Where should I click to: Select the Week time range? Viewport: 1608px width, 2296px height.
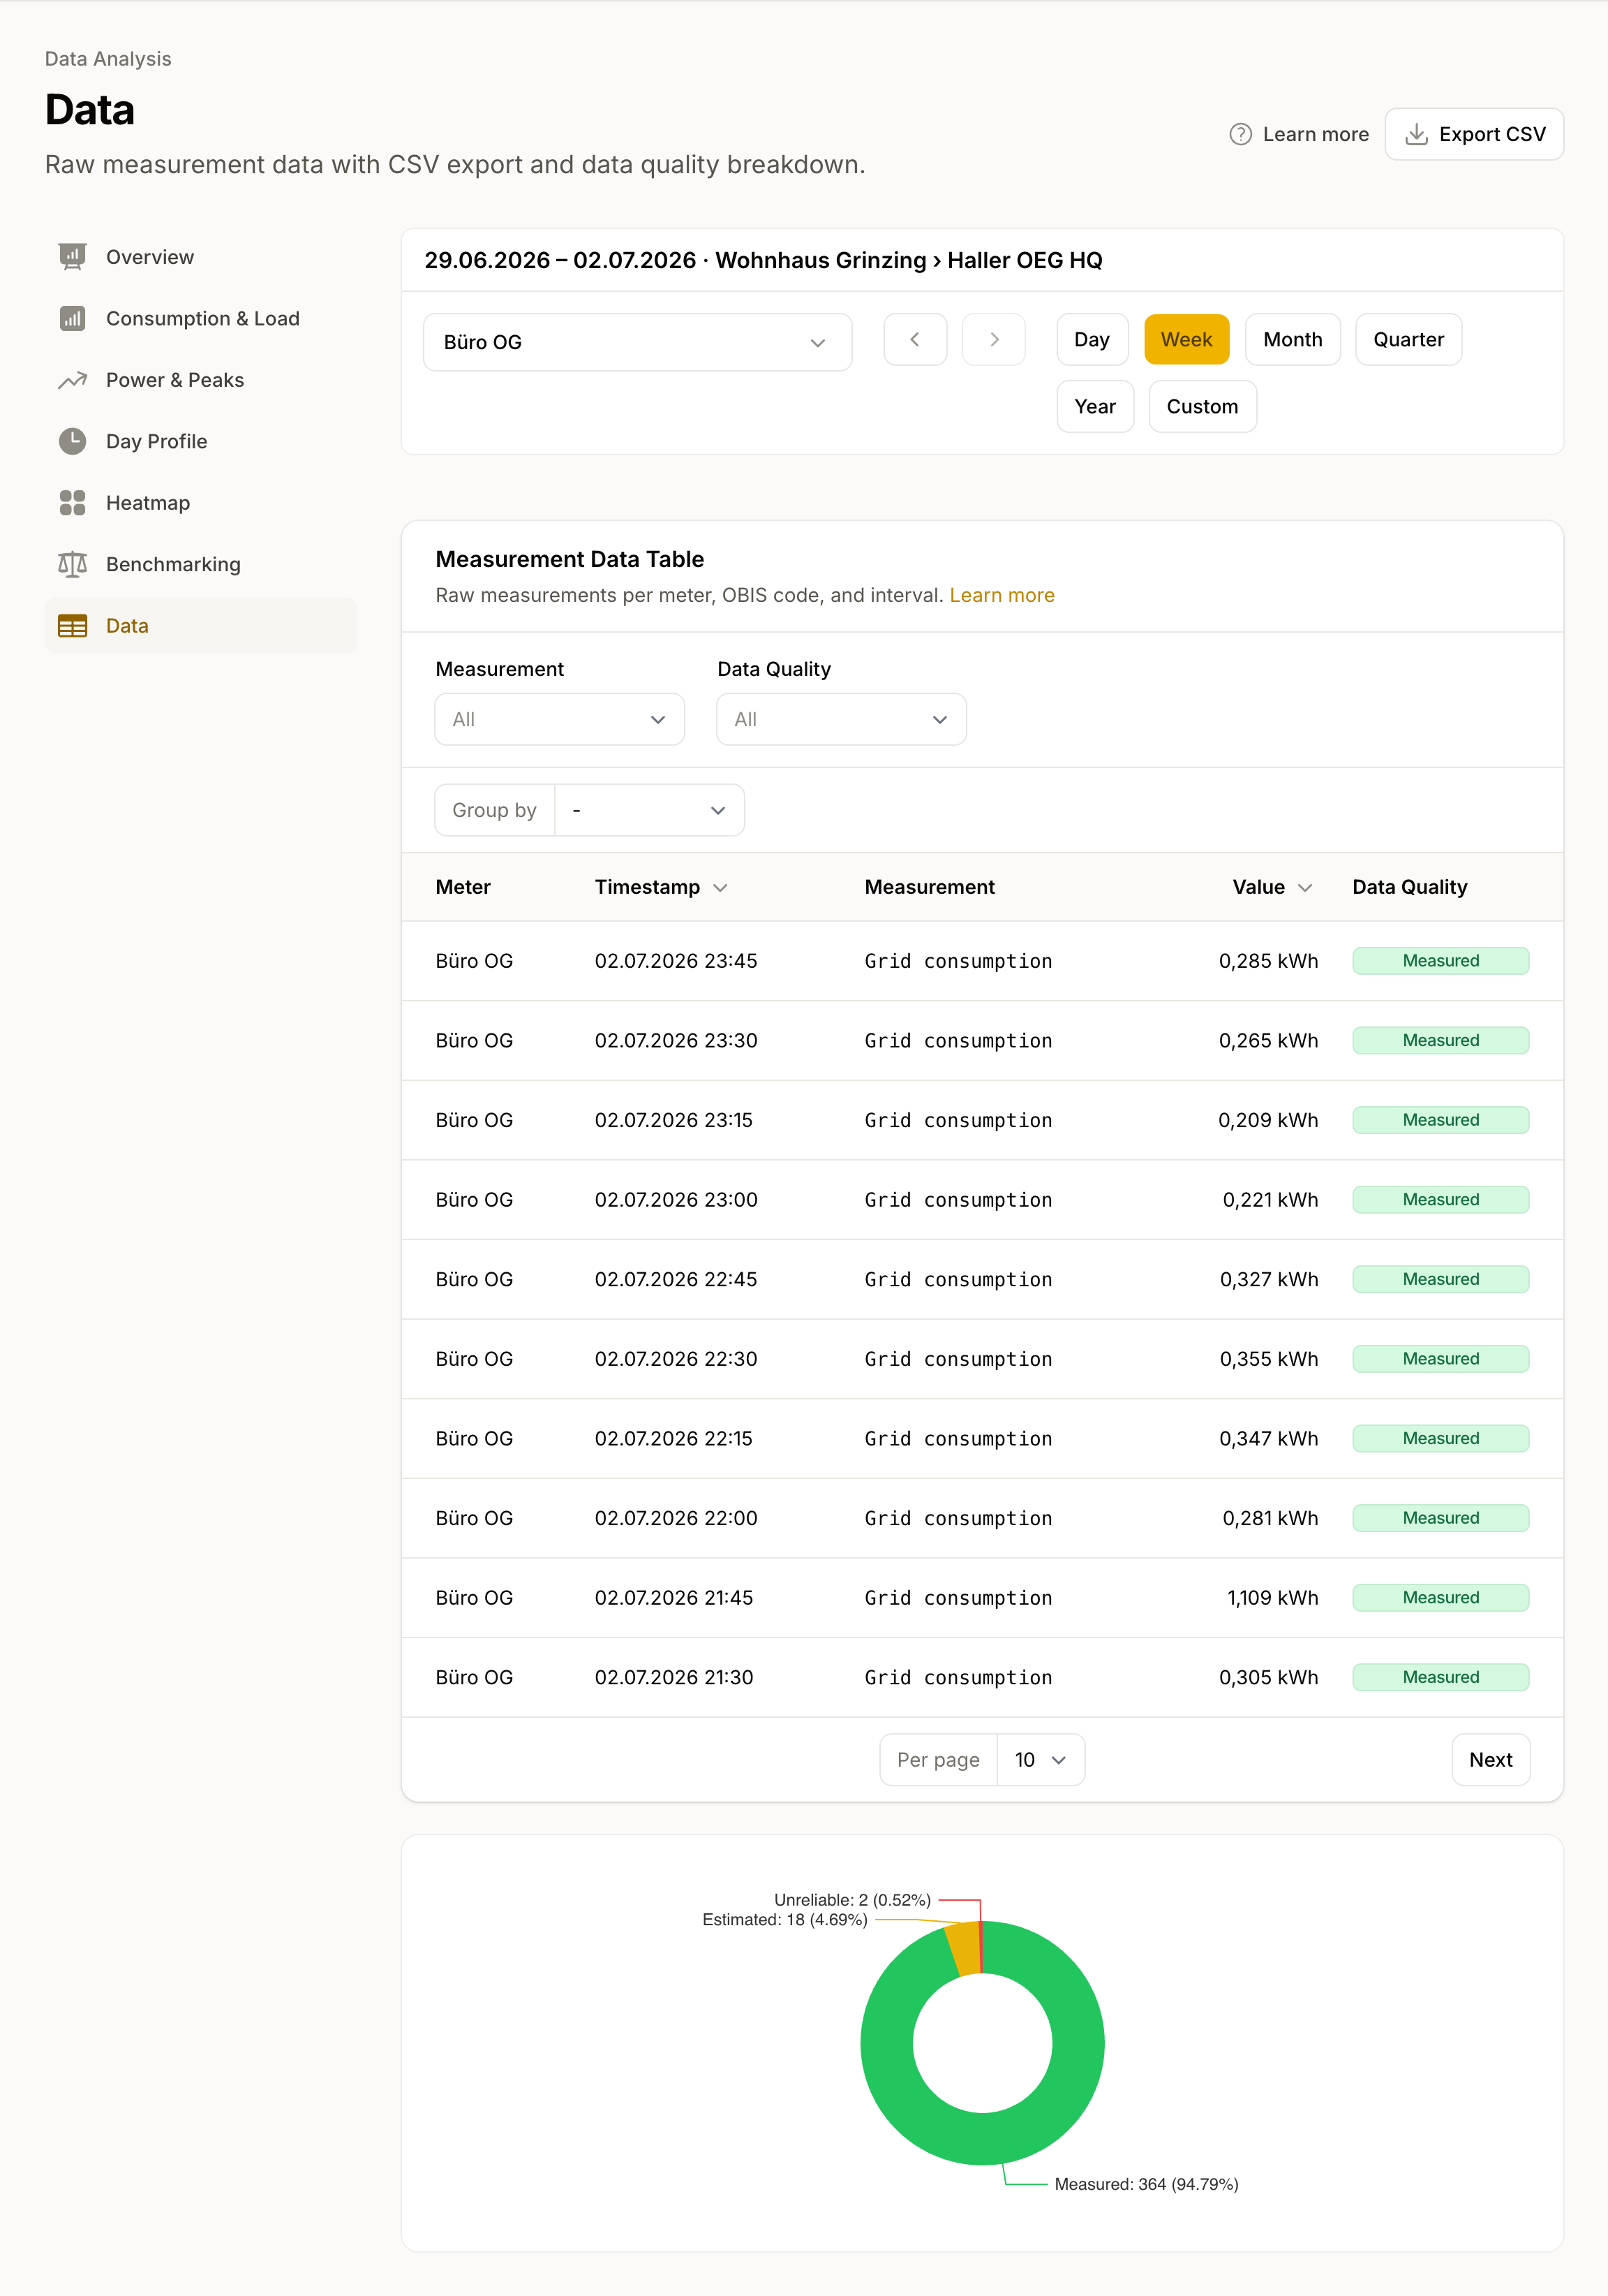(x=1186, y=340)
